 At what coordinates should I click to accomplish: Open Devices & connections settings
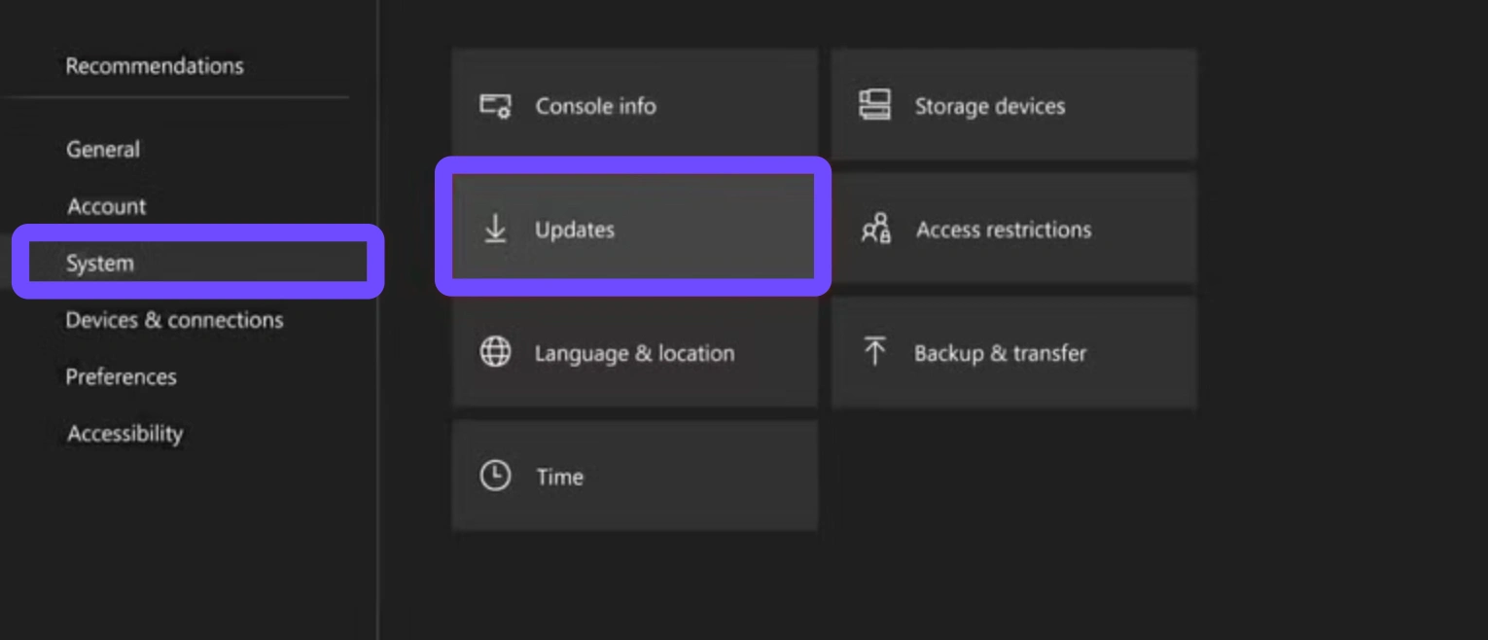[x=174, y=320]
